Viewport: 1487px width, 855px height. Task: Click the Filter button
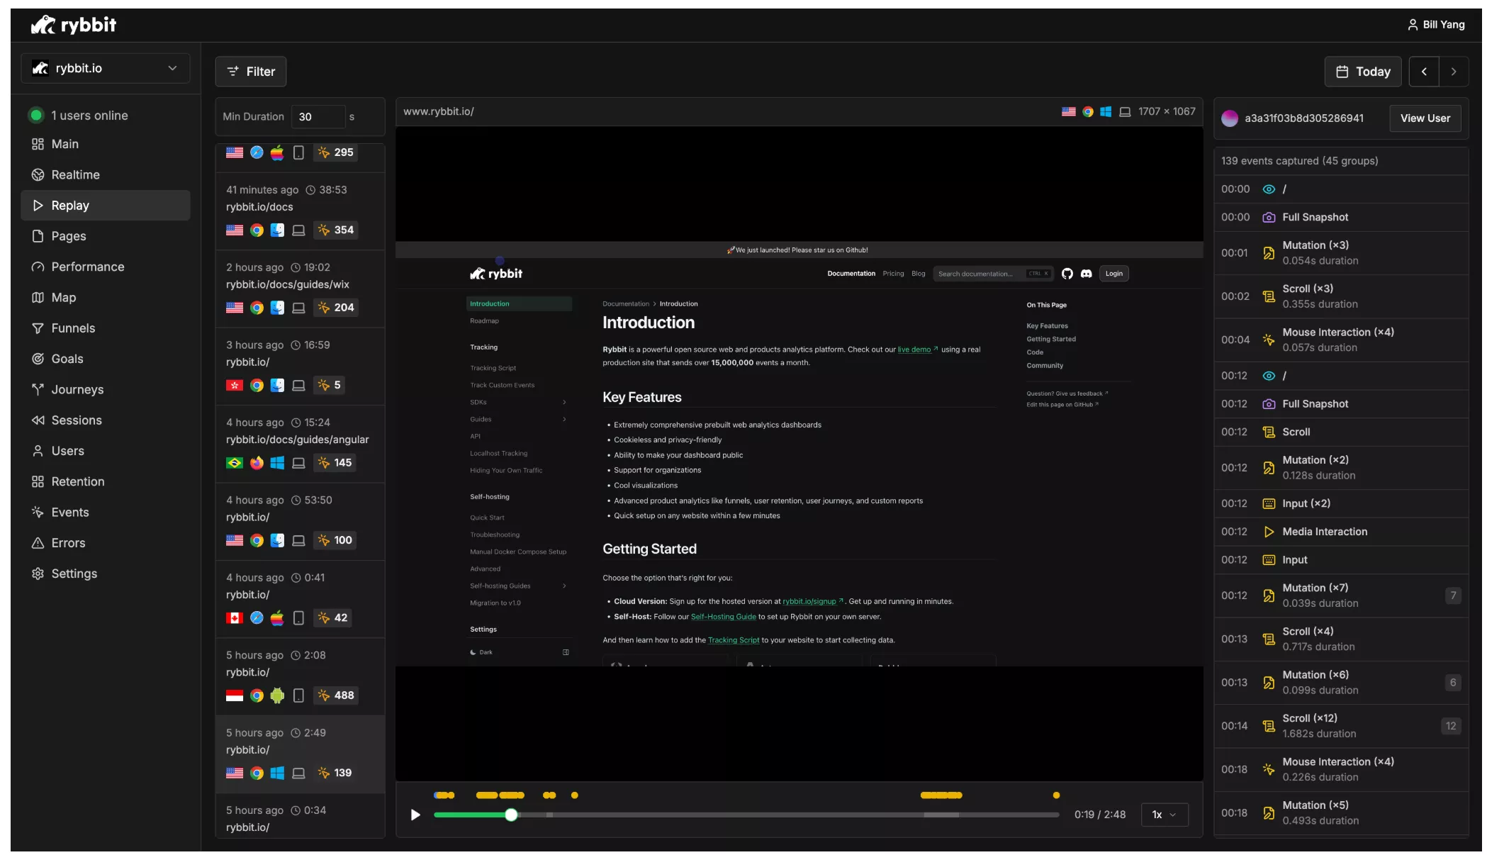tap(251, 72)
